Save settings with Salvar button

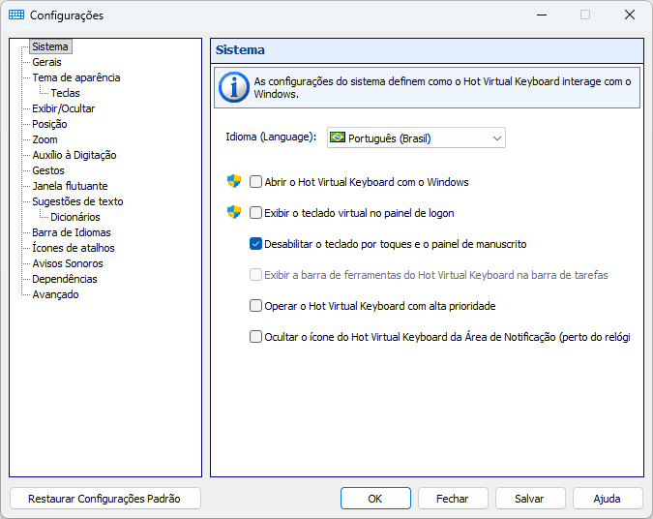coord(530,499)
